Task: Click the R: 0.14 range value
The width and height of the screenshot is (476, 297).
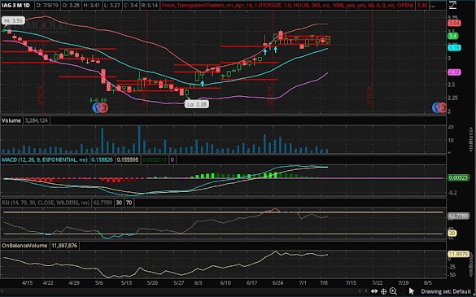Action: pos(150,6)
